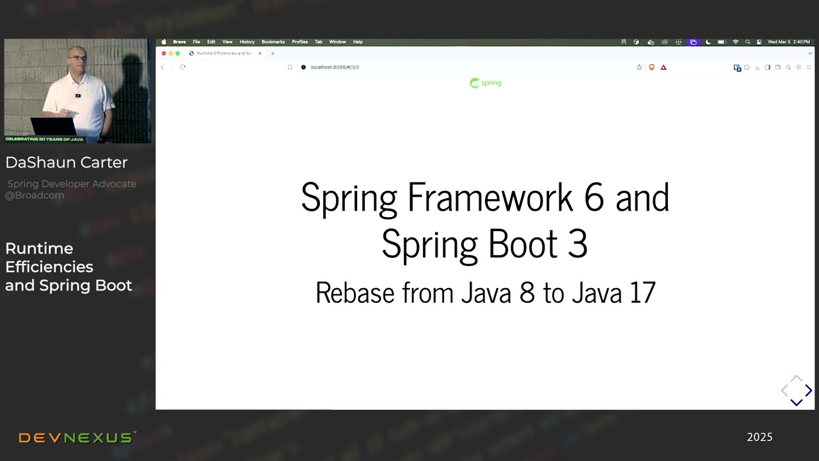This screenshot has height=461, width=819.
Task: Select the Runtime Efficiencies tab
Action: tap(225, 53)
